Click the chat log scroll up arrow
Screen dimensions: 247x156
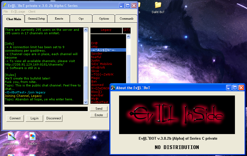coord(86,30)
